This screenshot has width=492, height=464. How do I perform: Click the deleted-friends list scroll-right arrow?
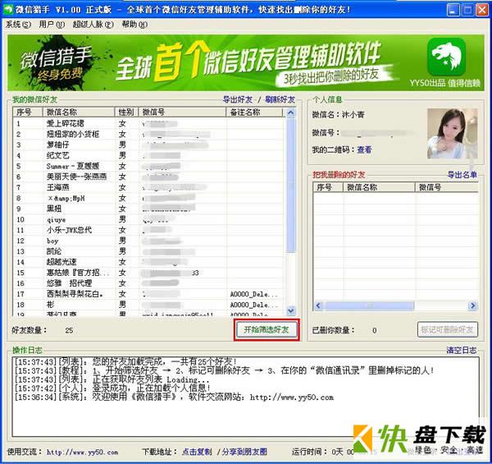click(472, 306)
